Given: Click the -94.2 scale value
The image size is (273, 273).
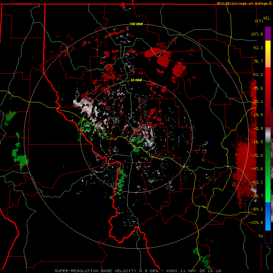Looking at the screenshot, I should (257, 209).
